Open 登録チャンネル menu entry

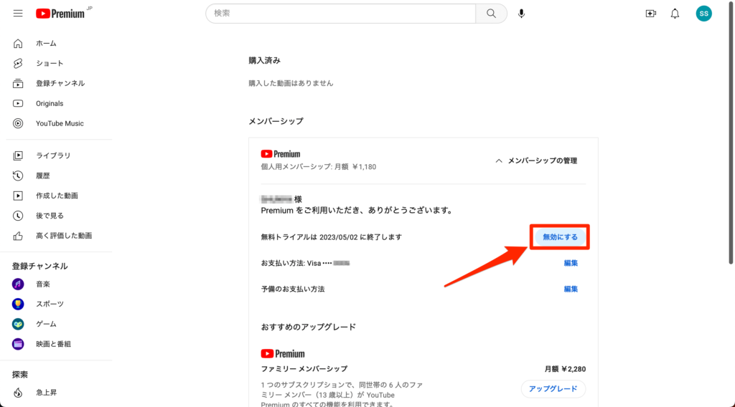click(59, 83)
